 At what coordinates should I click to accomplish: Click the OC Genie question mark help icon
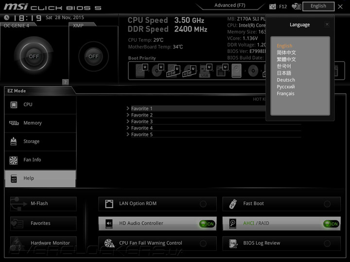(x=65, y=82)
